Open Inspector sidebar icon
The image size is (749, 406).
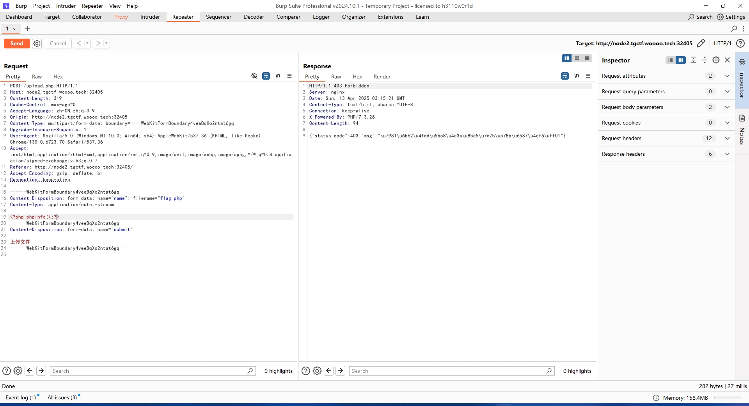[742, 62]
